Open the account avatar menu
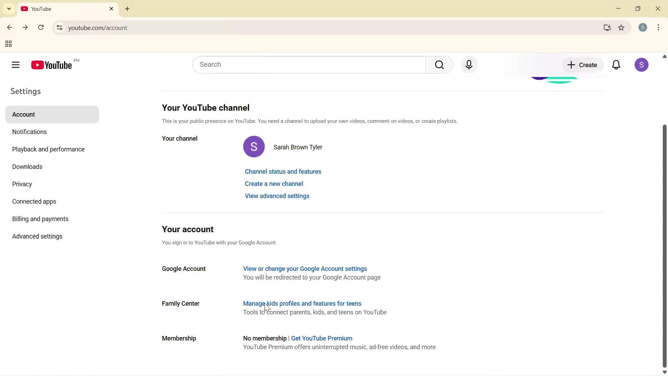 click(x=642, y=65)
